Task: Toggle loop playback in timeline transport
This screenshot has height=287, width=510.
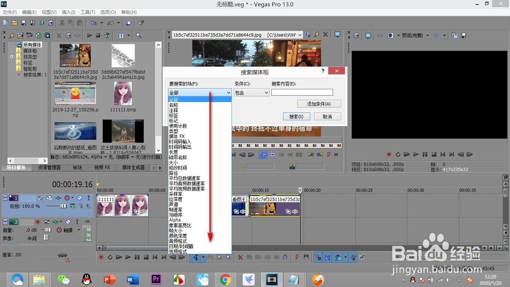Action: 110,257
